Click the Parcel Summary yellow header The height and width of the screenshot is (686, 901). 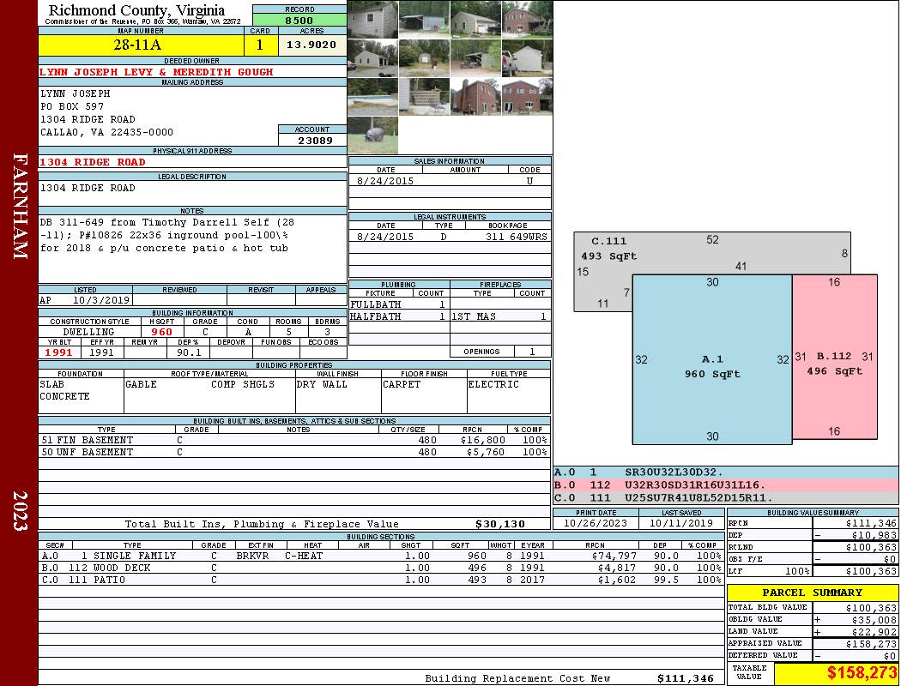tap(812, 593)
